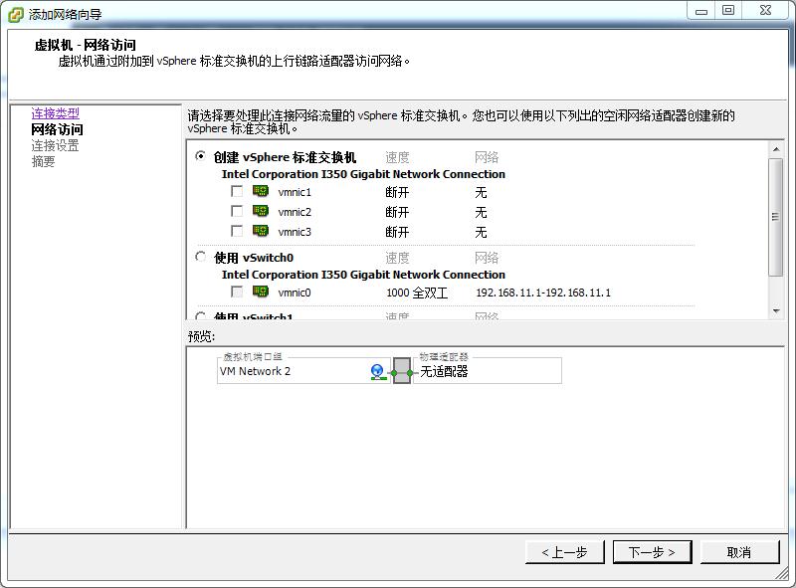Click the vmnic2 network adapter icon
Viewport: 796px width, 588px height.
(261, 211)
